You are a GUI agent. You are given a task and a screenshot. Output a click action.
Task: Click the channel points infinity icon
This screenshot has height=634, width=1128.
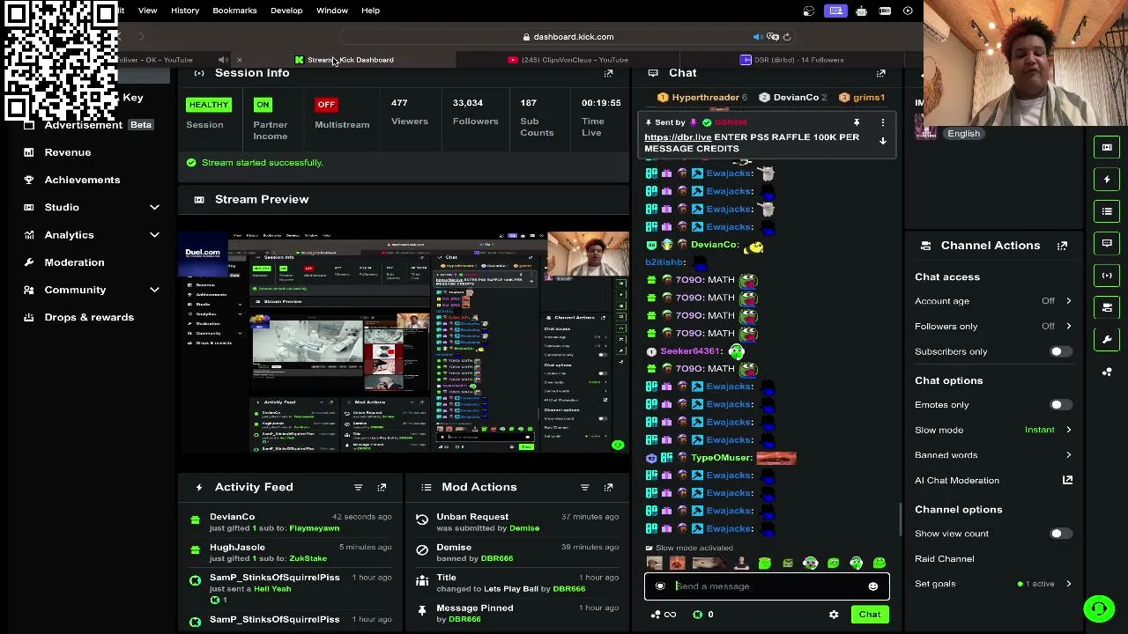[670, 615]
